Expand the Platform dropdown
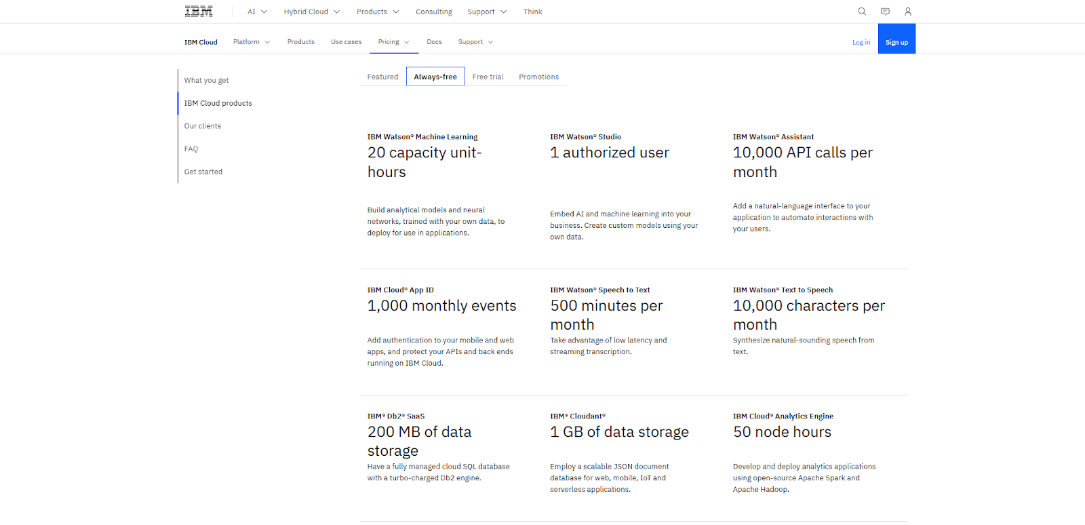Viewport: 1085px width, 525px height. click(x=251, y=42)
